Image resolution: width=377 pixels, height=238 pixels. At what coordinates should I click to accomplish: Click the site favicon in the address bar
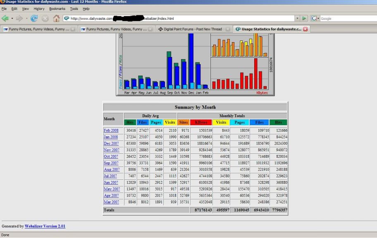(67, 18)
